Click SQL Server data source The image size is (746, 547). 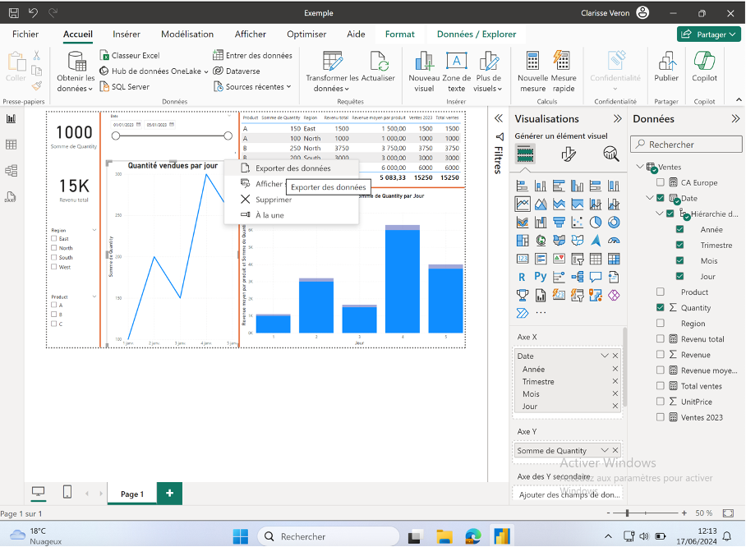coord(125,86)
